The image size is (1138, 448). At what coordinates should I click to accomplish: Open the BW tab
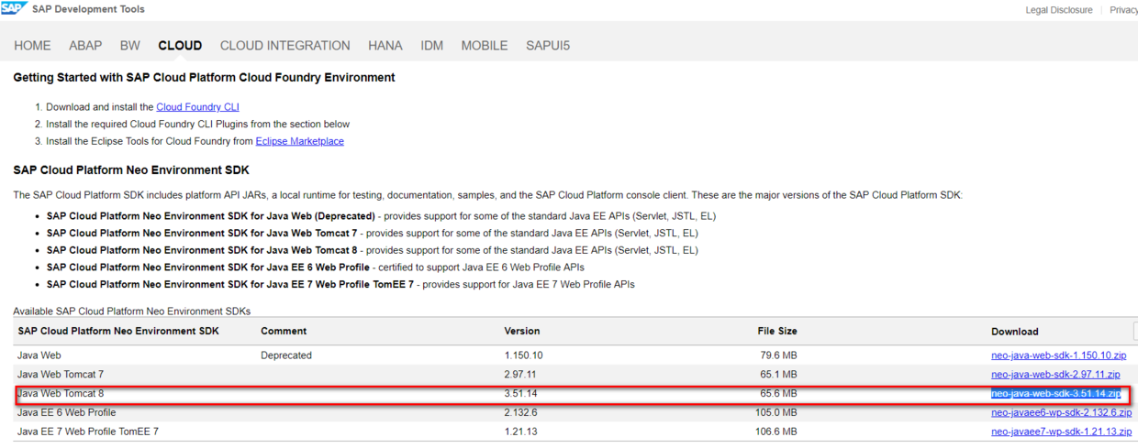click(130, 46)
